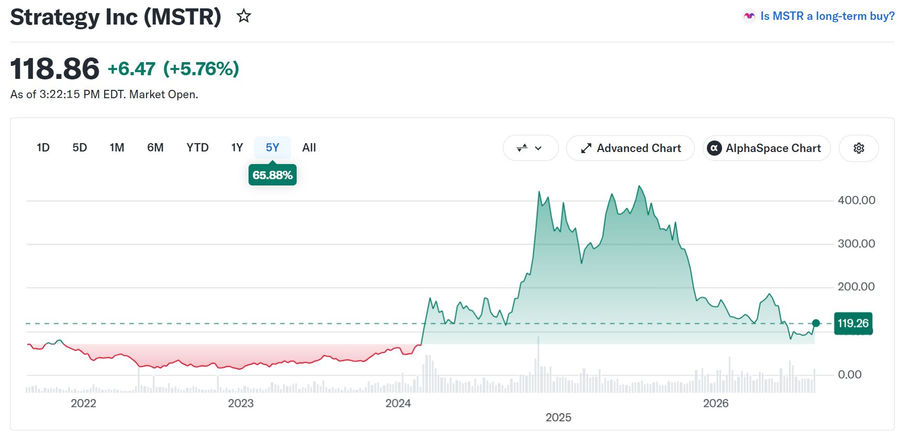Choose the YTD range

click(x=197, y=148)
